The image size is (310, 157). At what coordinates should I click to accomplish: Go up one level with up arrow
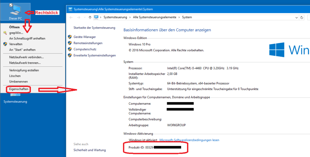pyautogui.click(x=90, y=17)
